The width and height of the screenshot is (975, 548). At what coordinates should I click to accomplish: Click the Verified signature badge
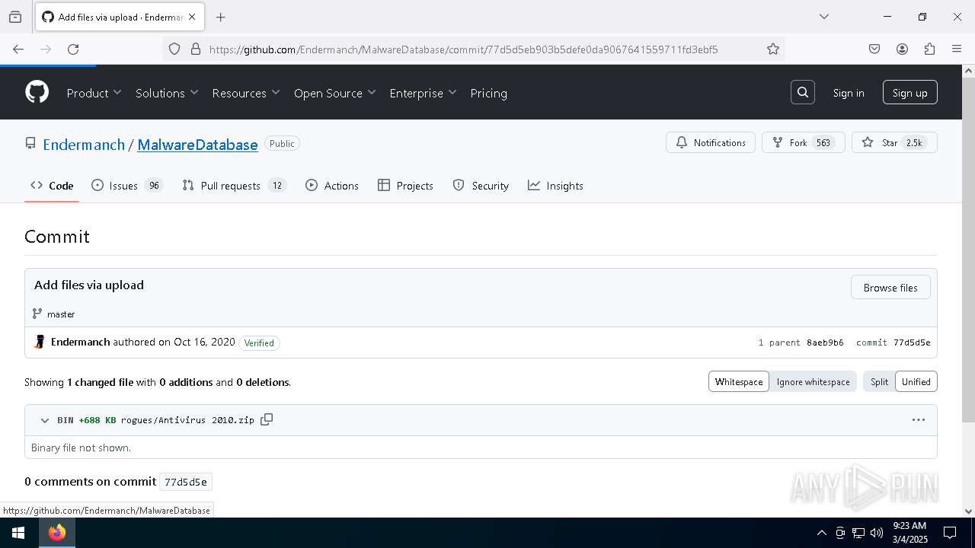coord(259,342)
